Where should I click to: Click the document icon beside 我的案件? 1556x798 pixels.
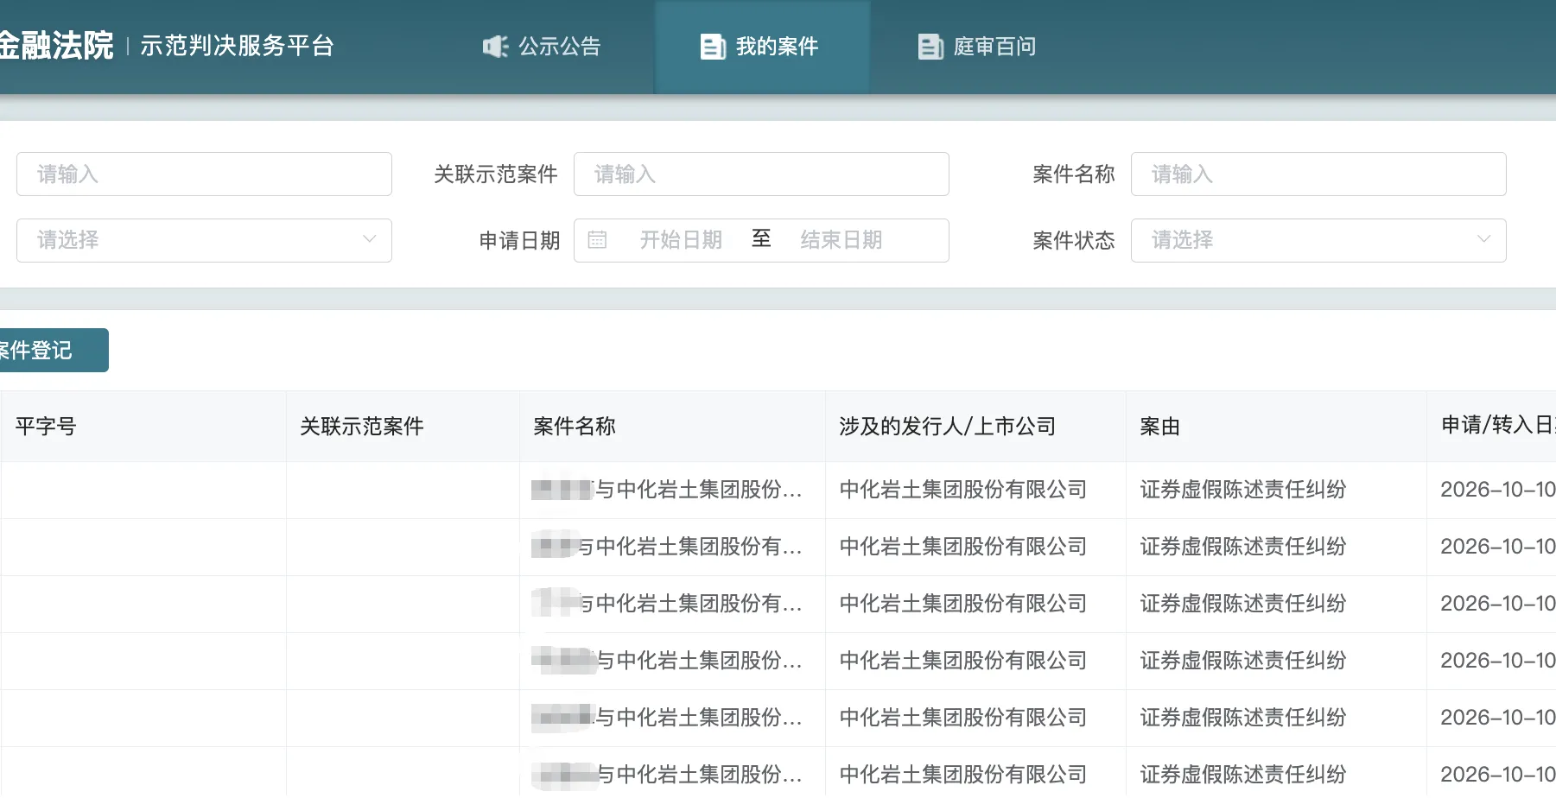click(713, 47)
